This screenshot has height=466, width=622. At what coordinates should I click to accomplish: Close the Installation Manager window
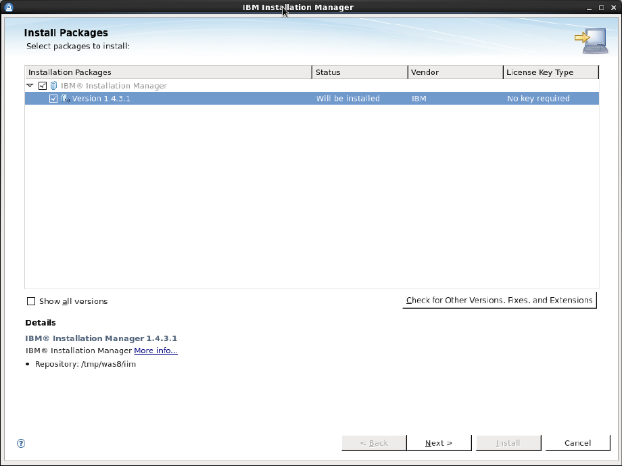click(x=614, y=7)
